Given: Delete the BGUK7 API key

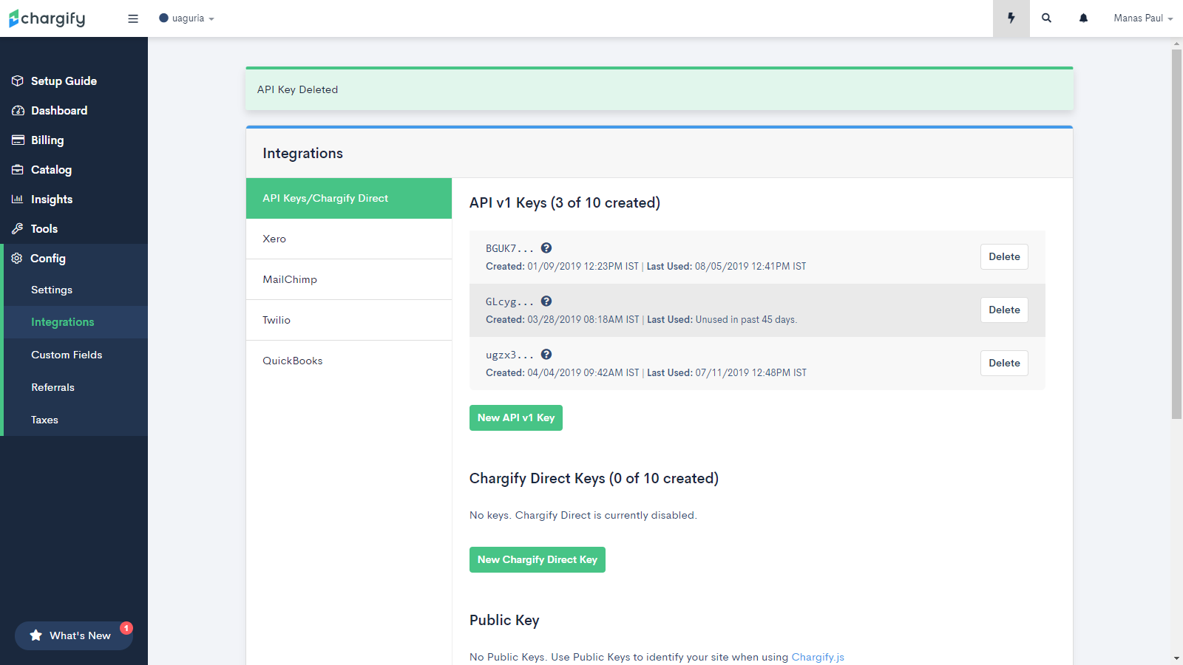Looking at the screenshot, I should coord(1004,257).
